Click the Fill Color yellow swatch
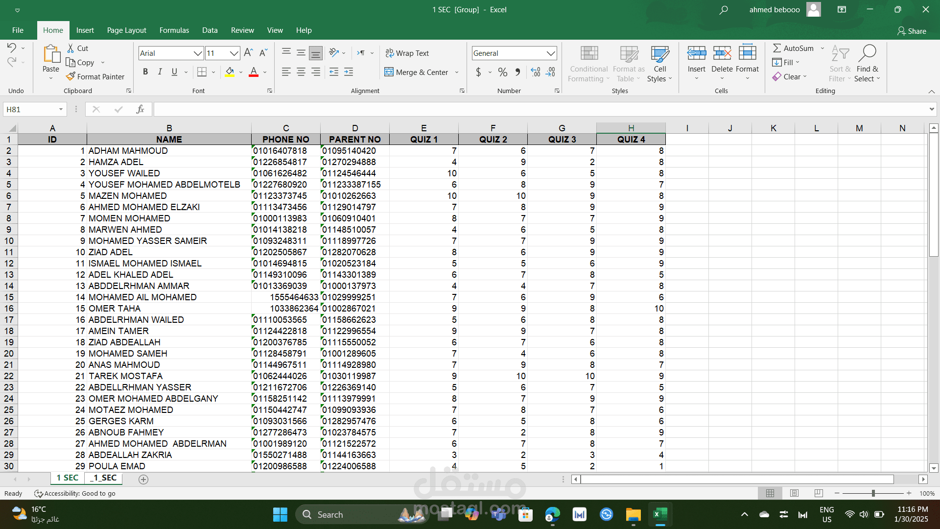Image resolution: width=940 pixels, height=529 pixels. coord(230,72)
